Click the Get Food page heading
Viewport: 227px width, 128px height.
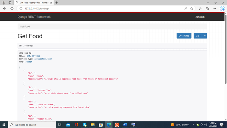pos(30,36)
